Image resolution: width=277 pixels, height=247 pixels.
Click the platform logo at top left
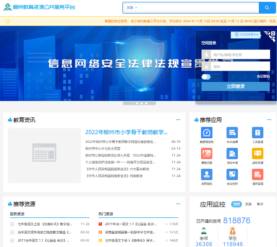point(39,7)
